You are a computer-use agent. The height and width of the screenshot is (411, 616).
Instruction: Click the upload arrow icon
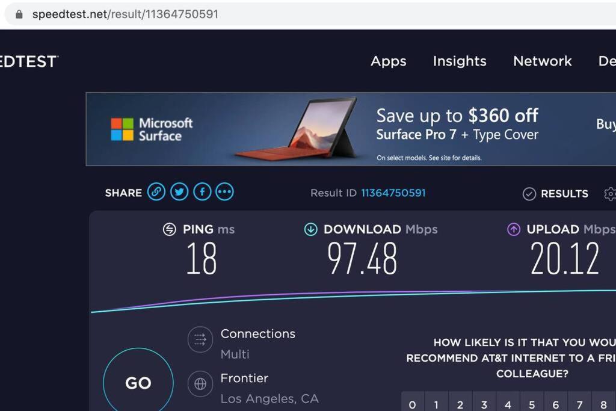coord(514,229)
